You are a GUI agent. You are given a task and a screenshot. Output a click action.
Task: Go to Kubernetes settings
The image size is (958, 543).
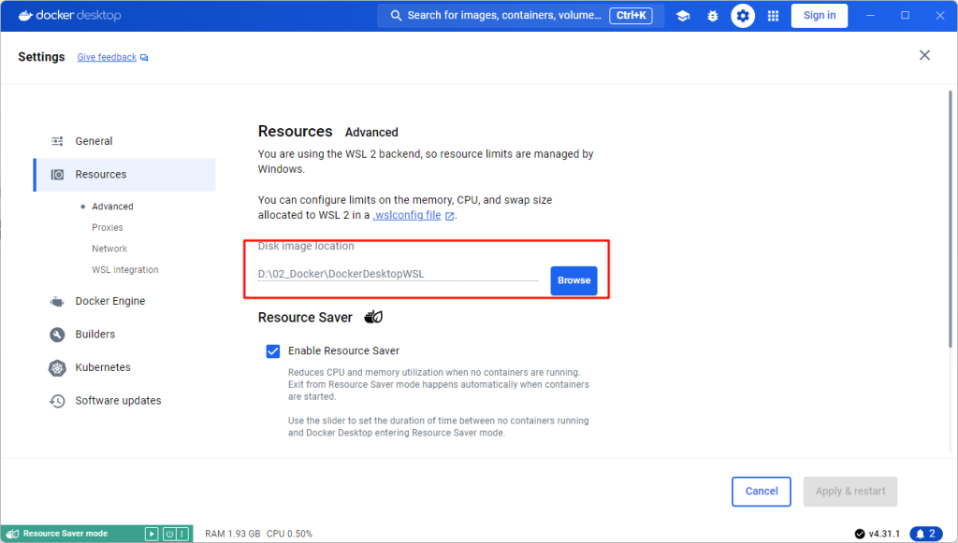pyautogui.click(x=103, y=367)
